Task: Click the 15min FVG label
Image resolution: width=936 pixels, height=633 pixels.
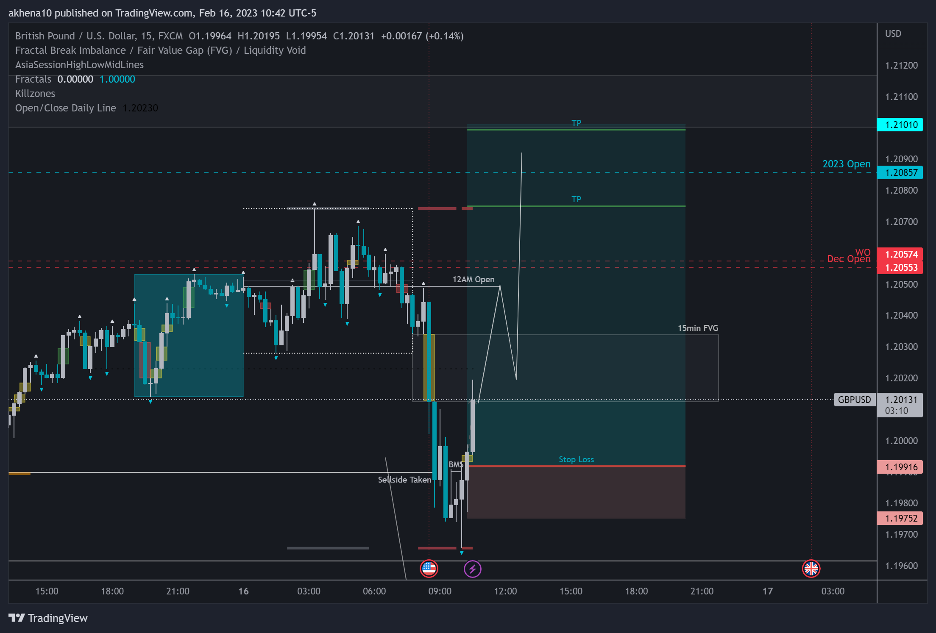Action: pos(698,328)
